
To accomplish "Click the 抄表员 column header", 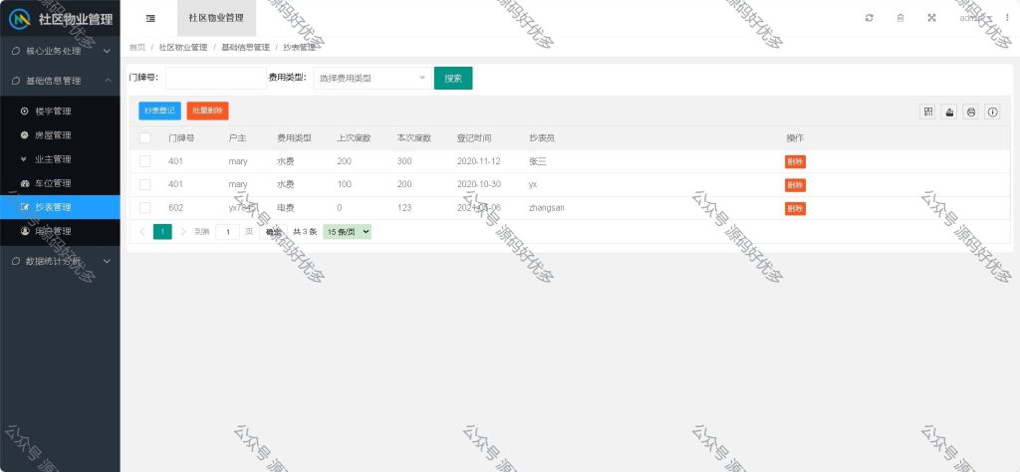I will (542, 137).
